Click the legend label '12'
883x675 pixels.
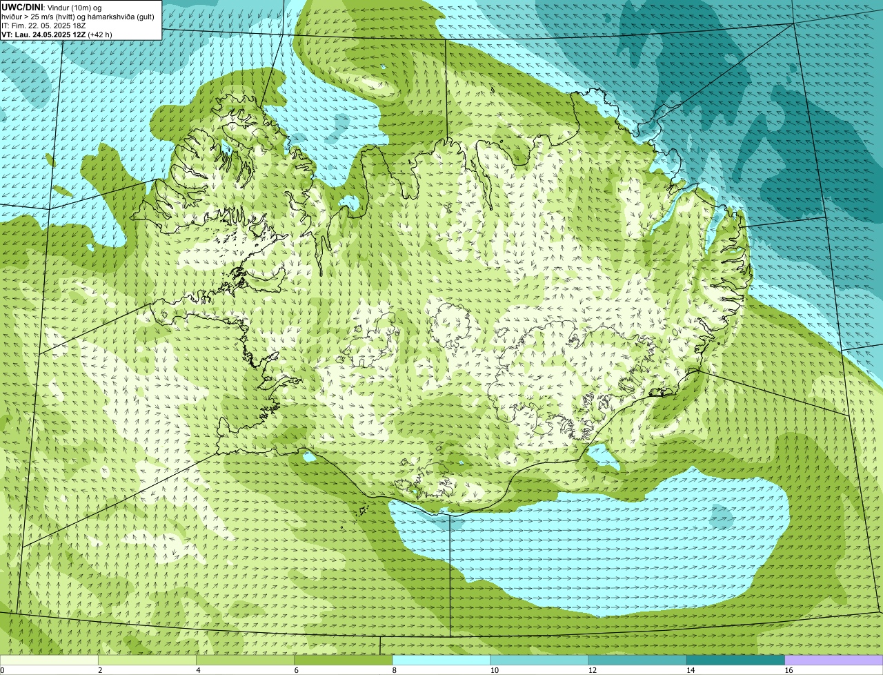(592, 670)
